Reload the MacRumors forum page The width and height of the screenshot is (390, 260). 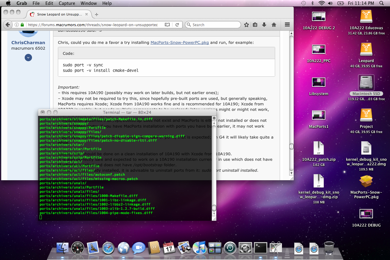pos(177,25)
